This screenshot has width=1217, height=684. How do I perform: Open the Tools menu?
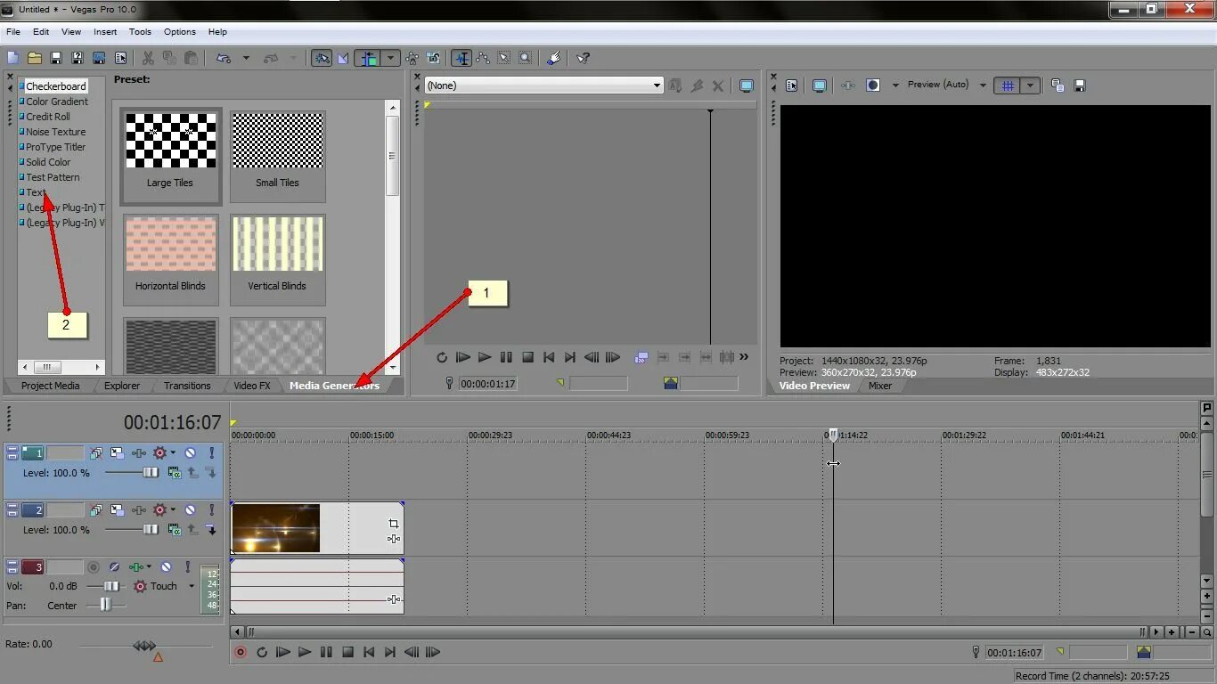140,31
